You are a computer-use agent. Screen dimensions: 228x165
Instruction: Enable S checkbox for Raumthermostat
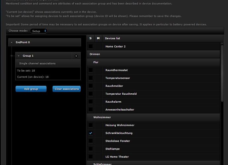pyautogui.click(x=91, y=70)
